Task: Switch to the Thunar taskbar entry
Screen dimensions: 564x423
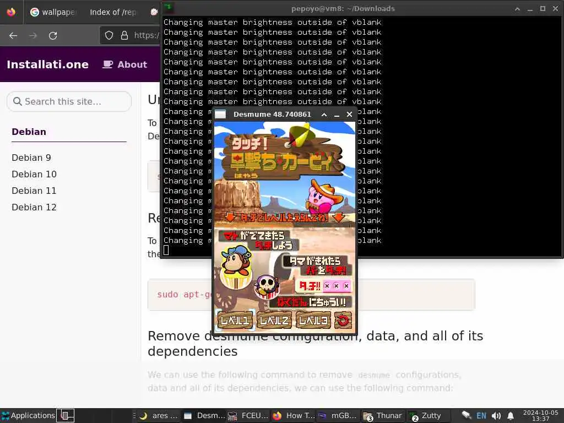Action: [x=382, y=415]
